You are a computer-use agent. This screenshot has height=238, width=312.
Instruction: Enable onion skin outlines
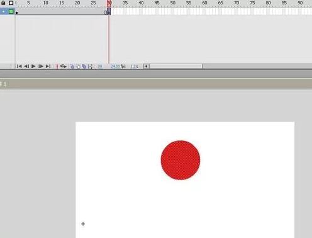78,67
